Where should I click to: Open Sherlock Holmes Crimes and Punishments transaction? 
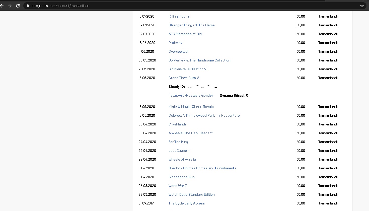click(202, 168)
